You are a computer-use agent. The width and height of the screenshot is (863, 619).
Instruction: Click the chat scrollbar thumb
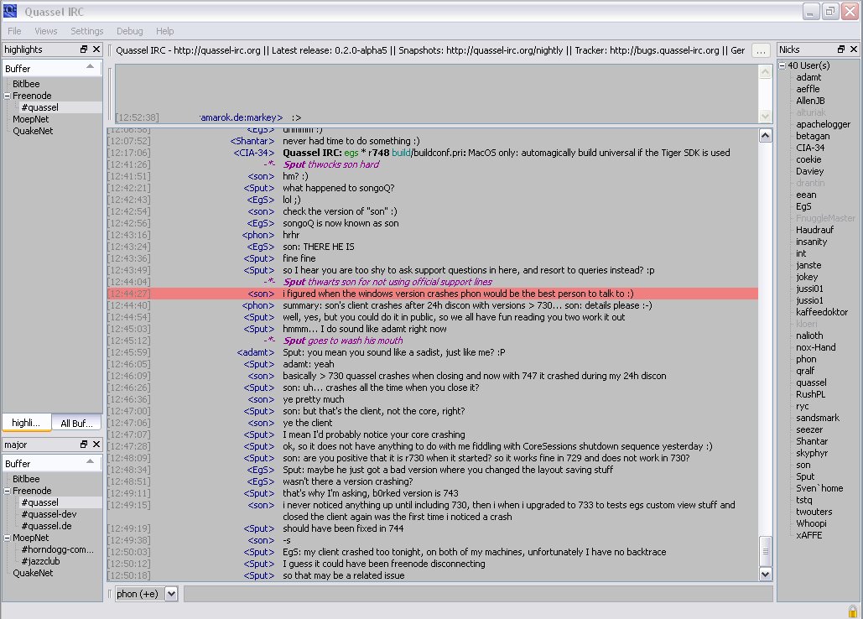click(765, 551)
